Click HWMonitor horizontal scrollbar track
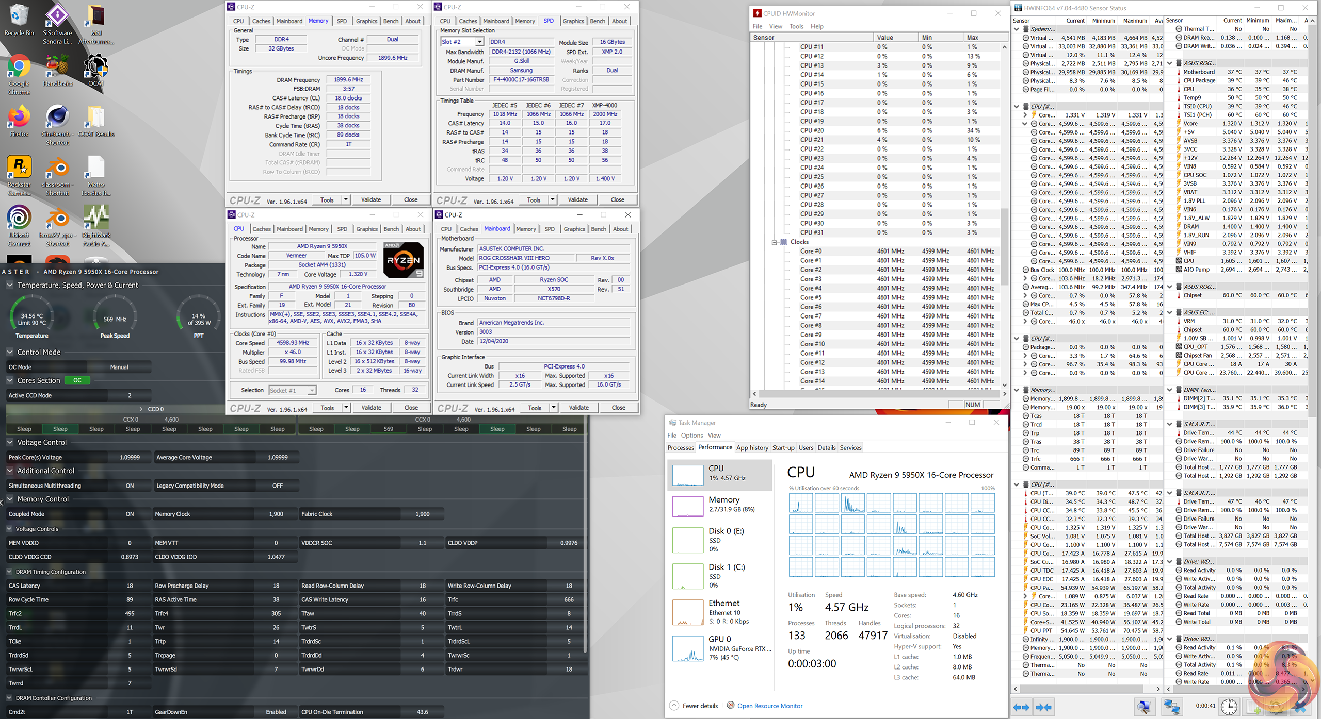 (877, 393)
